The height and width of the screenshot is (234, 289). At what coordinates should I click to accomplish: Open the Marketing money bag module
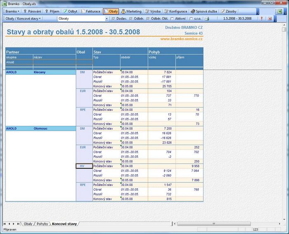click(131, 12)
